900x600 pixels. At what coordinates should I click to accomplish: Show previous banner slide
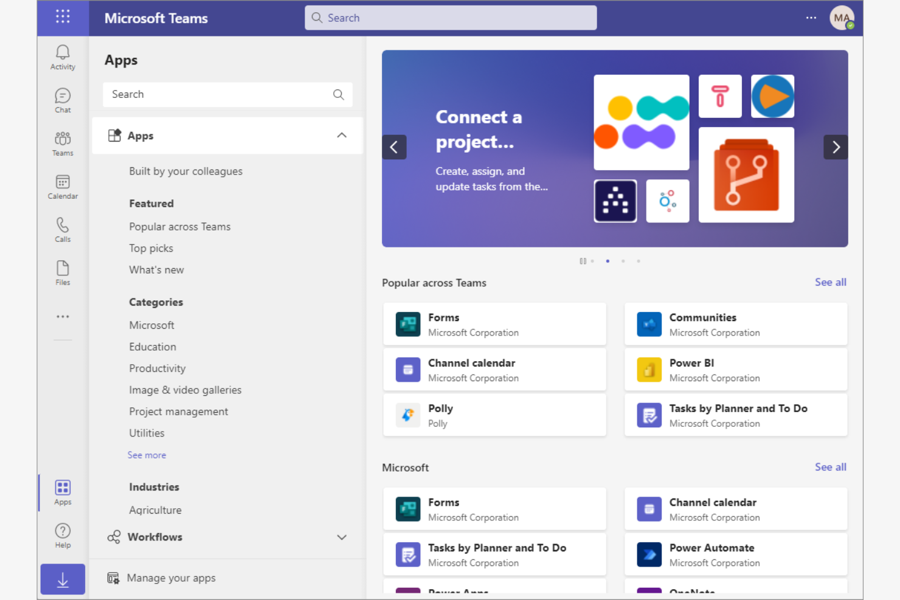pos(394,147)
